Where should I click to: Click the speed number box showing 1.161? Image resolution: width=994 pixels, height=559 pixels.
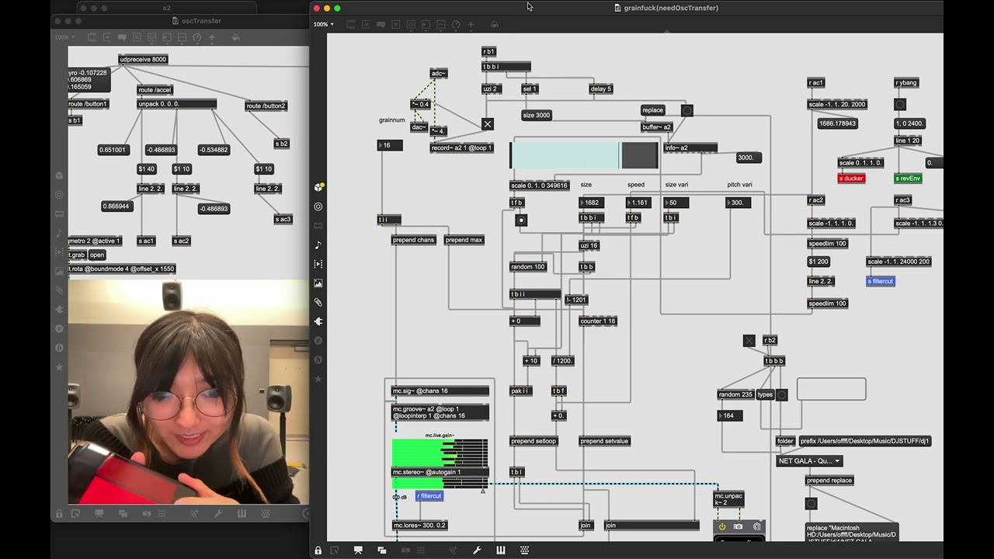[x=639, y=203]
